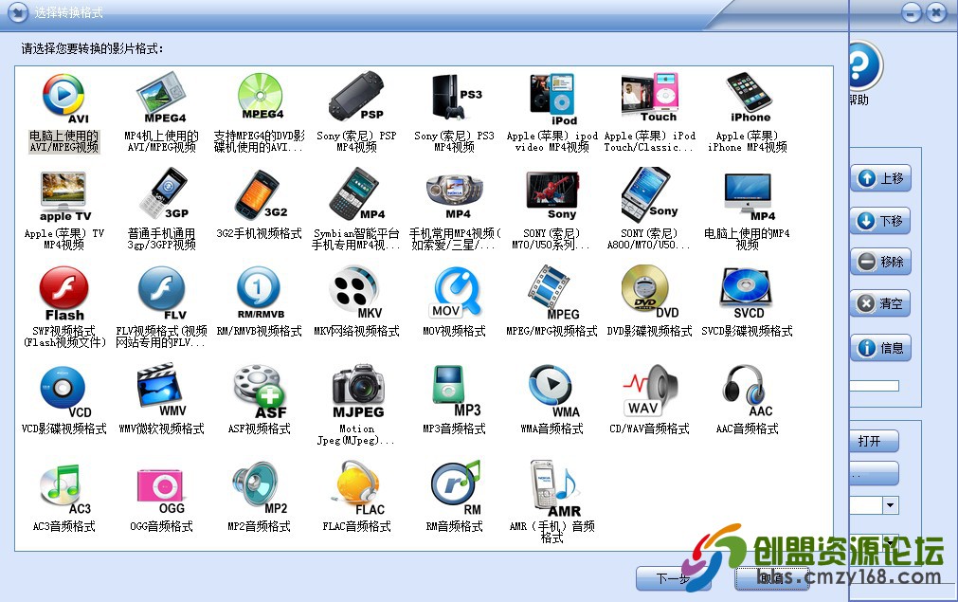Select common phone MP4 video icon

click(455, 195)
